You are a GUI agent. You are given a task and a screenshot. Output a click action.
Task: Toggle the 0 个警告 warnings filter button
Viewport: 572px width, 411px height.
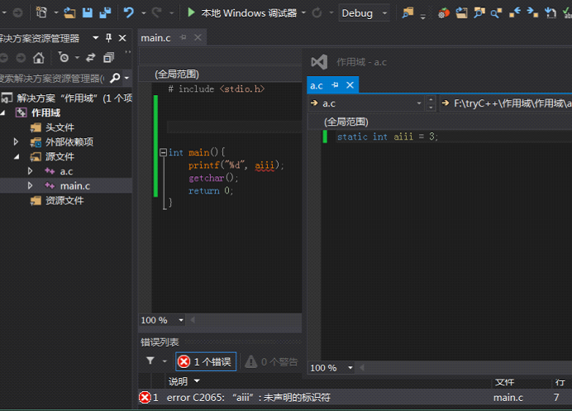coord(271,361)
